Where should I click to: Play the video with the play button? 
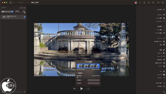tap(81, 89)
